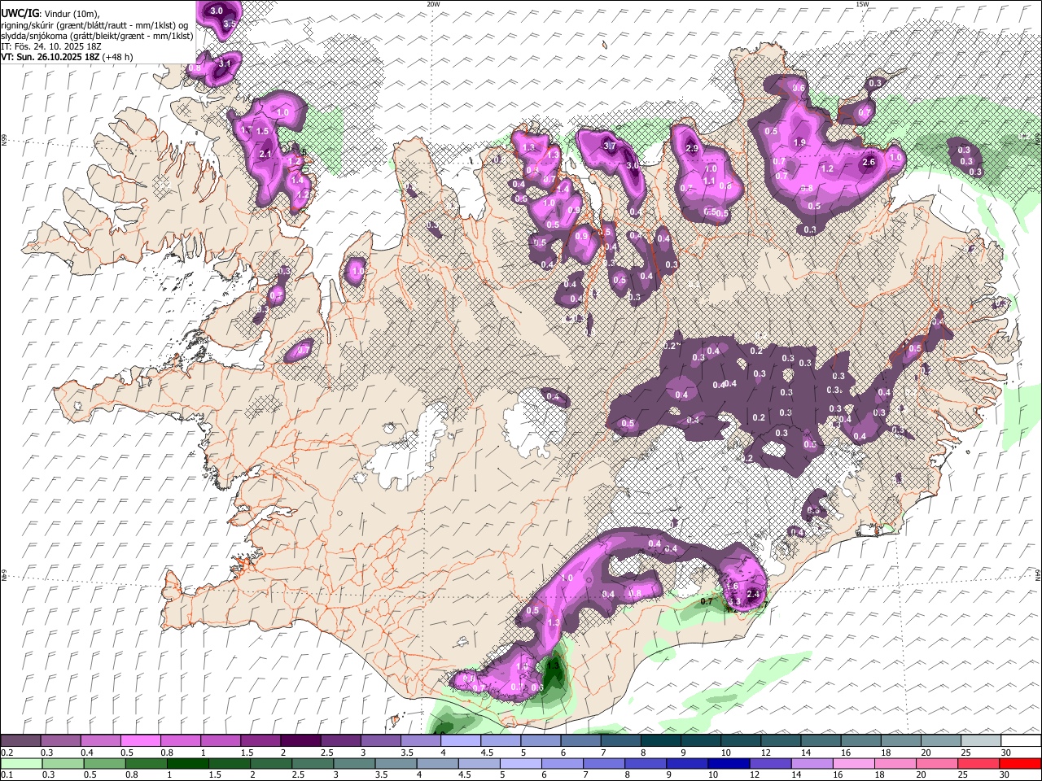Pick the 2.1 snowfall value on the map
The width and height of the screenshot is (1042, 781).
(x=265, y=154)
